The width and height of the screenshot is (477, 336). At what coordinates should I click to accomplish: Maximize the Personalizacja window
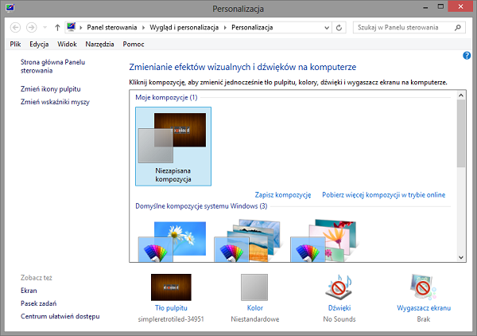click(440, 6)
